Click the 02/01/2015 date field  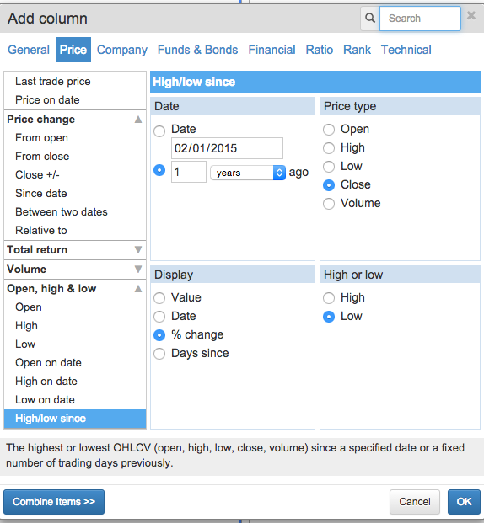tap(227, 148)
